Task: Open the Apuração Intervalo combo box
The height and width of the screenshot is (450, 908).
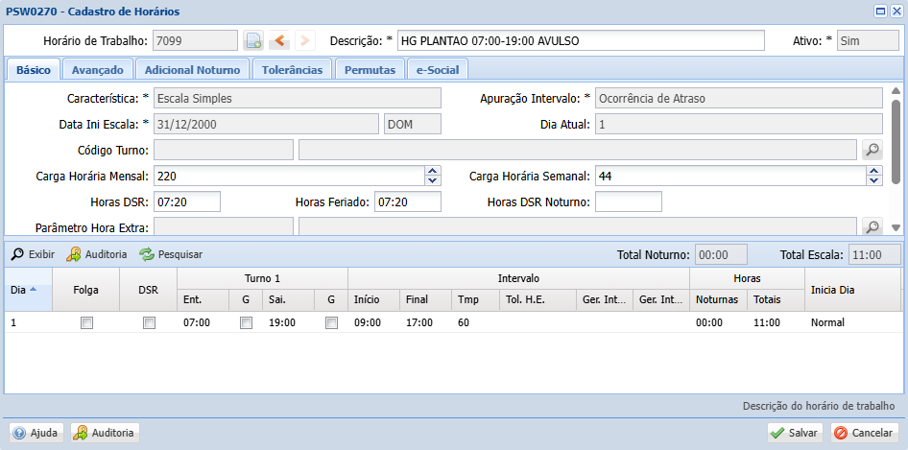Action: pos(739,99)
